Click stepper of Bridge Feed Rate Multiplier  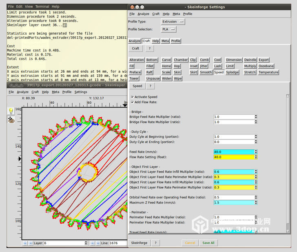(x=256, y=117)
